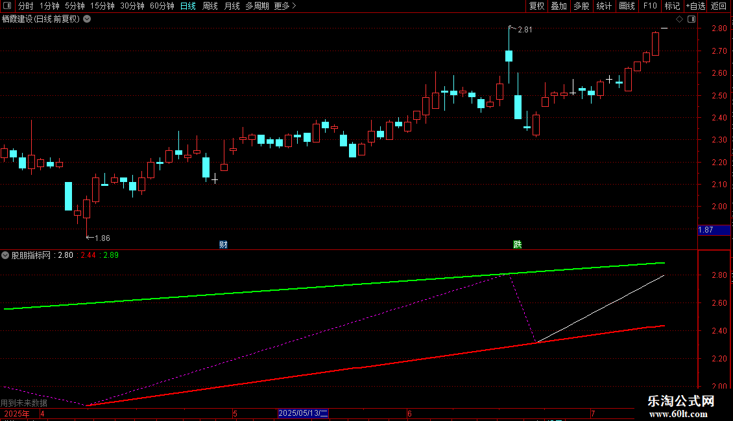Switch to 分时 view
The height and width of the screenshot is (421, 733).
pyautogui.click(x=26, y=6)
